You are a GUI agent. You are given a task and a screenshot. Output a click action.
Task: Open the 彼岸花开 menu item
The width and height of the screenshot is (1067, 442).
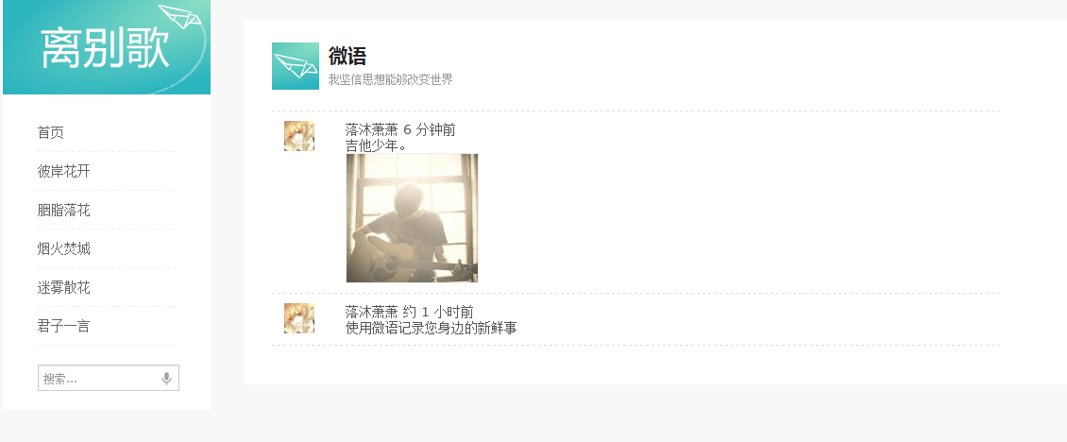click(63, 172)
